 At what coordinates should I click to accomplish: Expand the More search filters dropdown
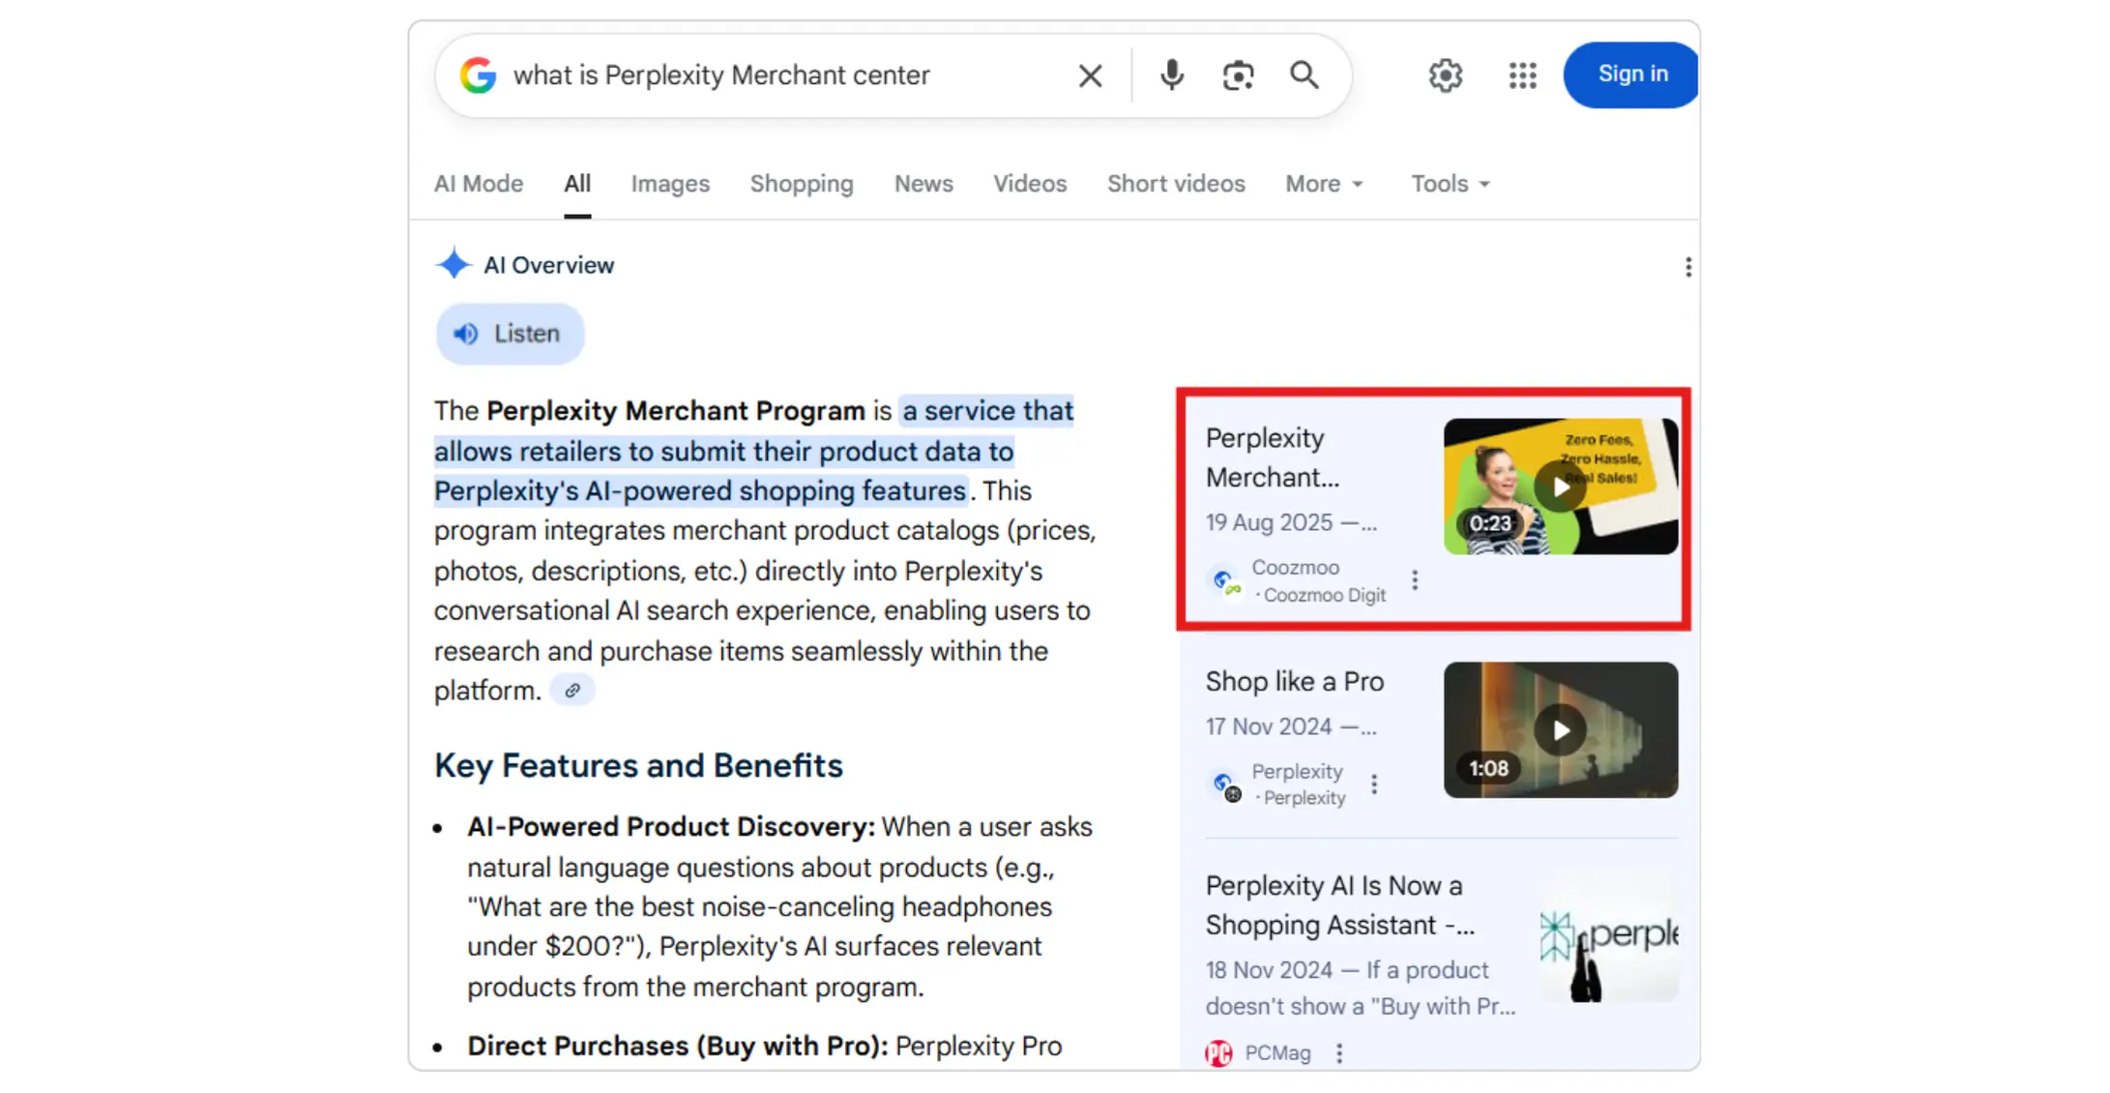tap(1323, 184)
